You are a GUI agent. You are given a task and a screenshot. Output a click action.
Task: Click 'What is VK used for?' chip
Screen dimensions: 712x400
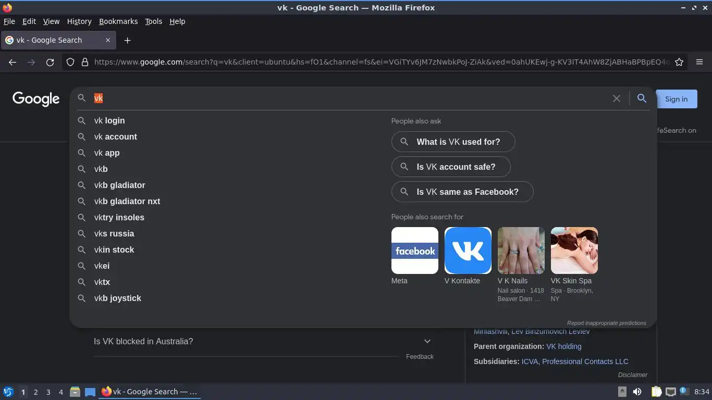[x=453, y=142]
